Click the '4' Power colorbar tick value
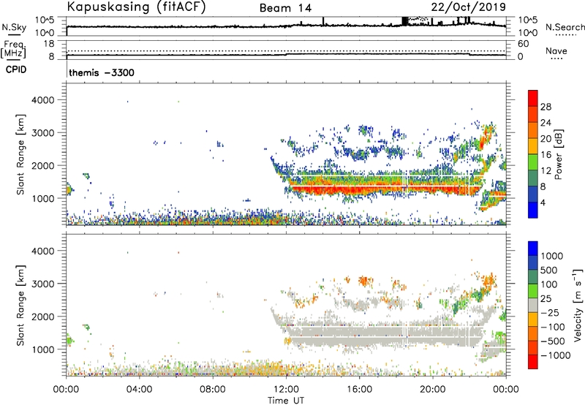This screenshot has width=585, height=405. 543,202
